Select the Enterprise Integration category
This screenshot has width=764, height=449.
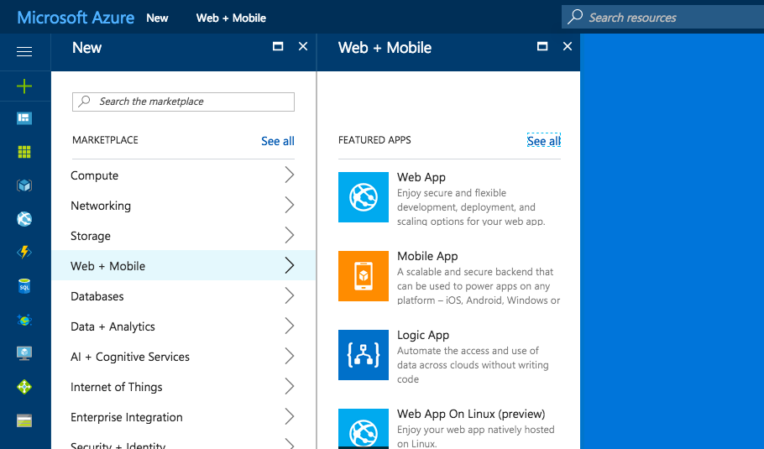[183, 417]
